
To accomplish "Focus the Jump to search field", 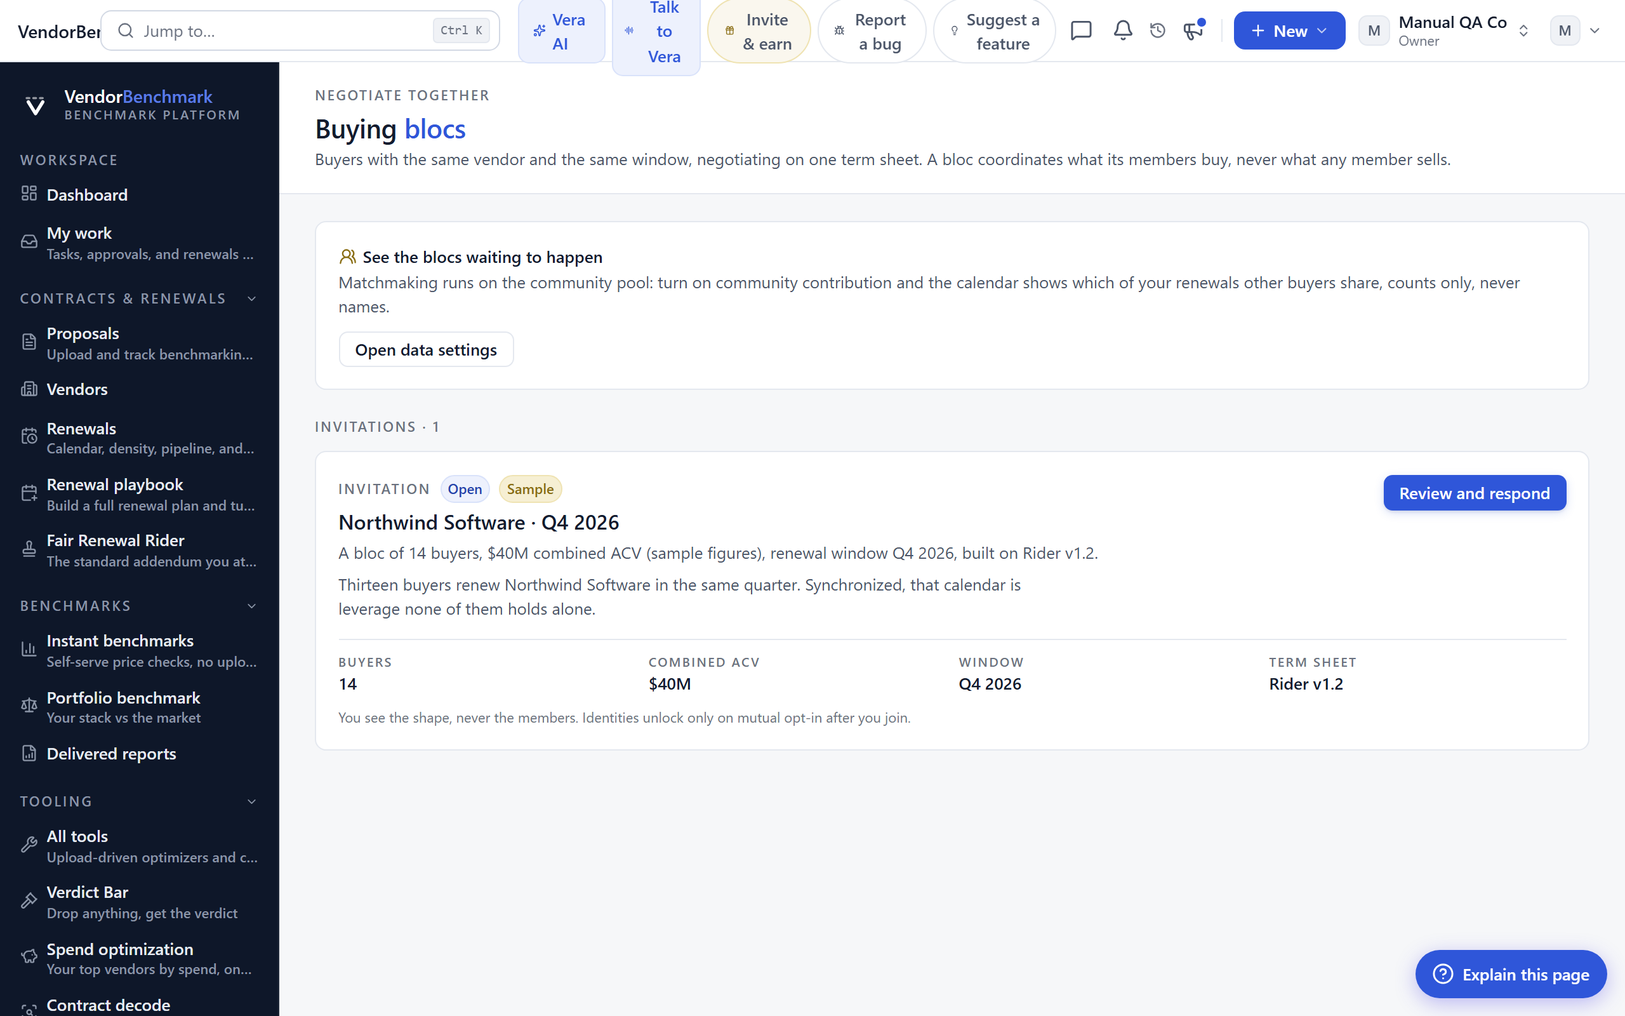I will pos(300,31).
